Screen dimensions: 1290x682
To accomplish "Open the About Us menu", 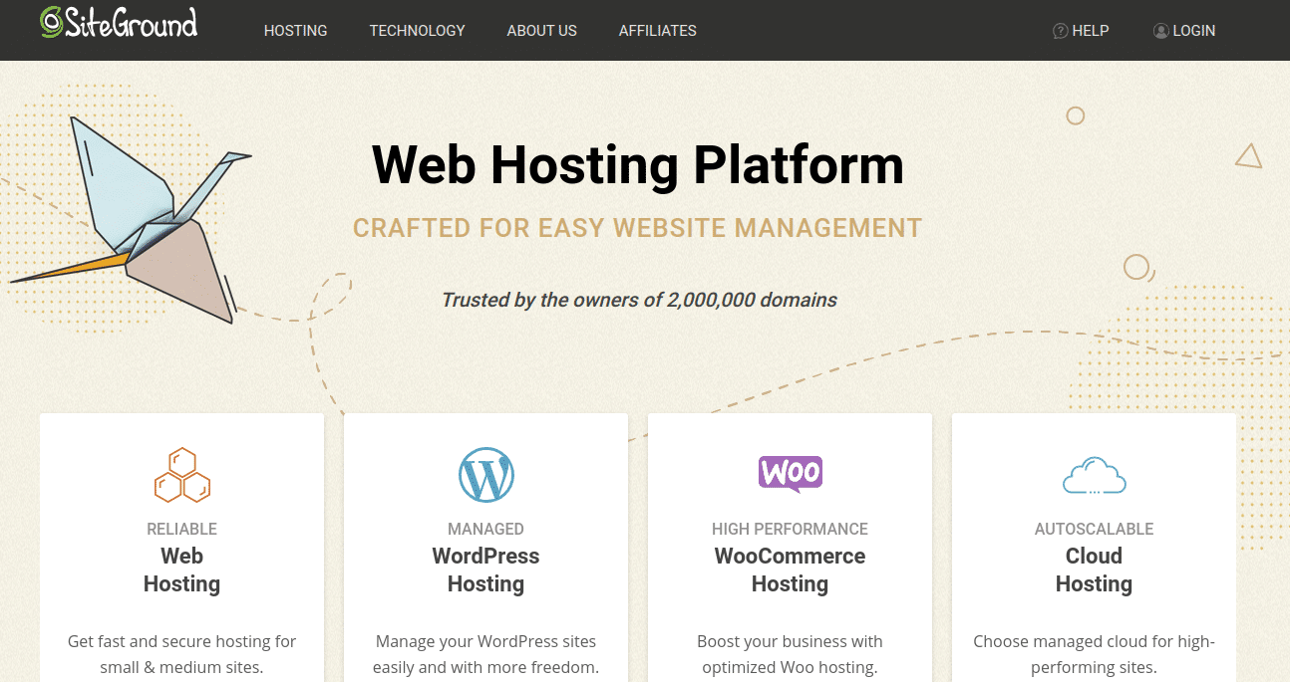I will [x=541, y=31].
